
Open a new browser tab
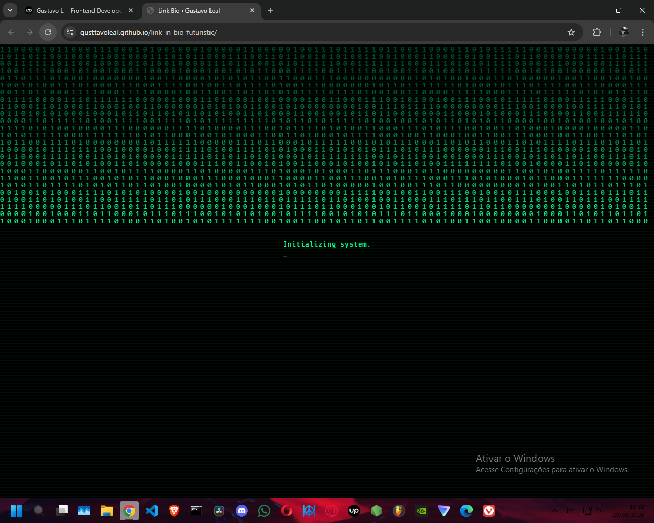point(271,10)
